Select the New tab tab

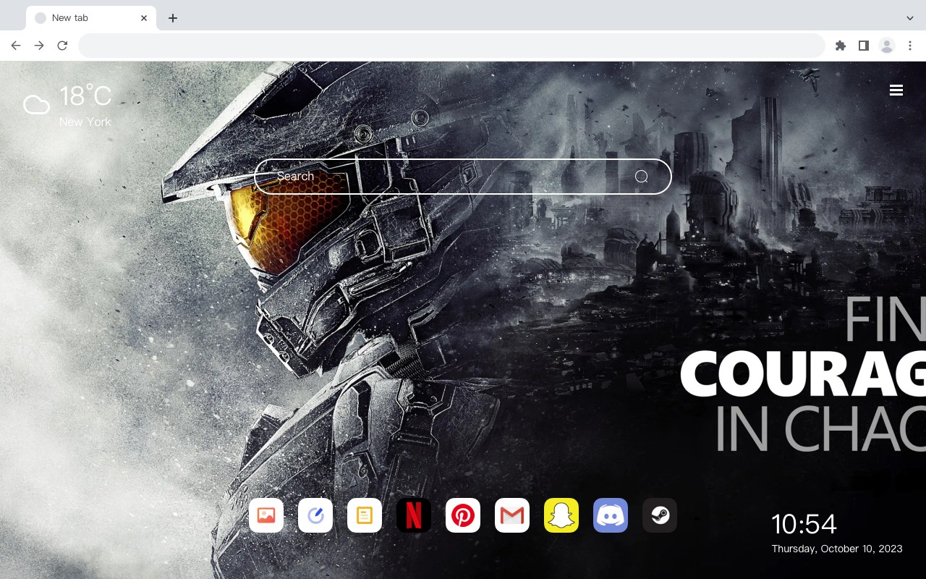click(91, 18)
